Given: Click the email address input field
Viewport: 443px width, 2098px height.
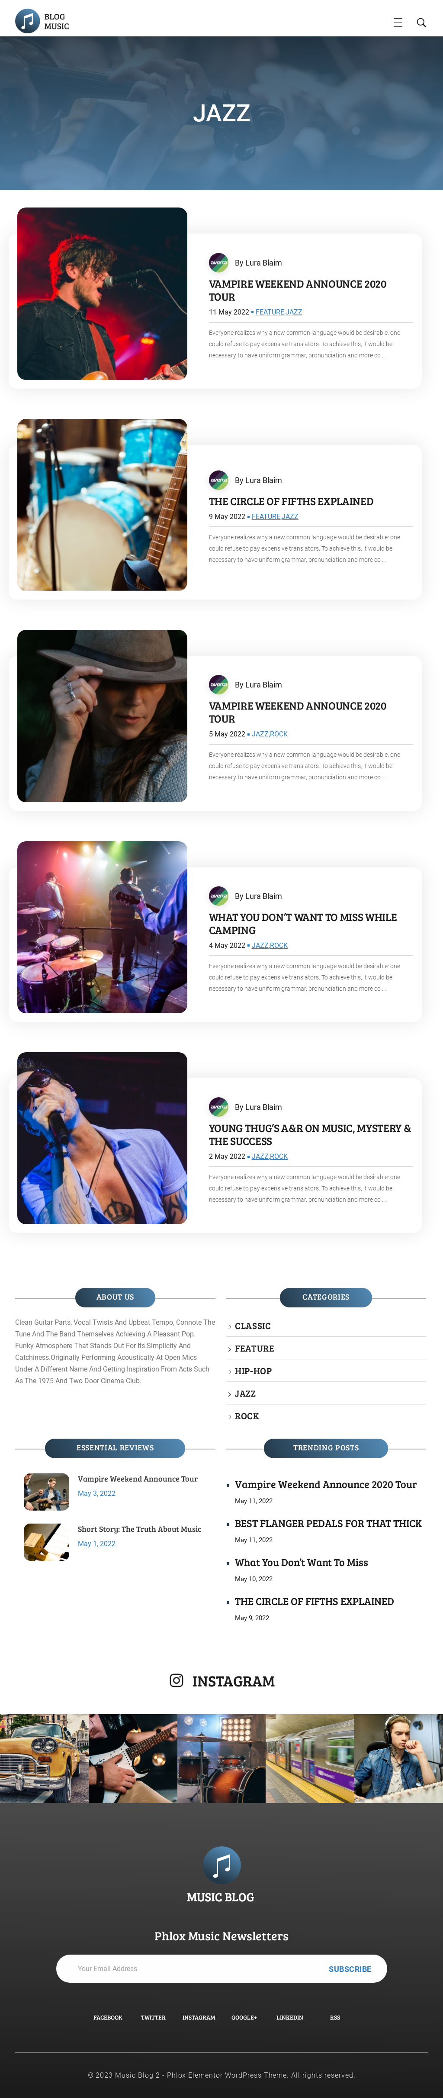Looking at the screenshot, I should pos(191,1968).
